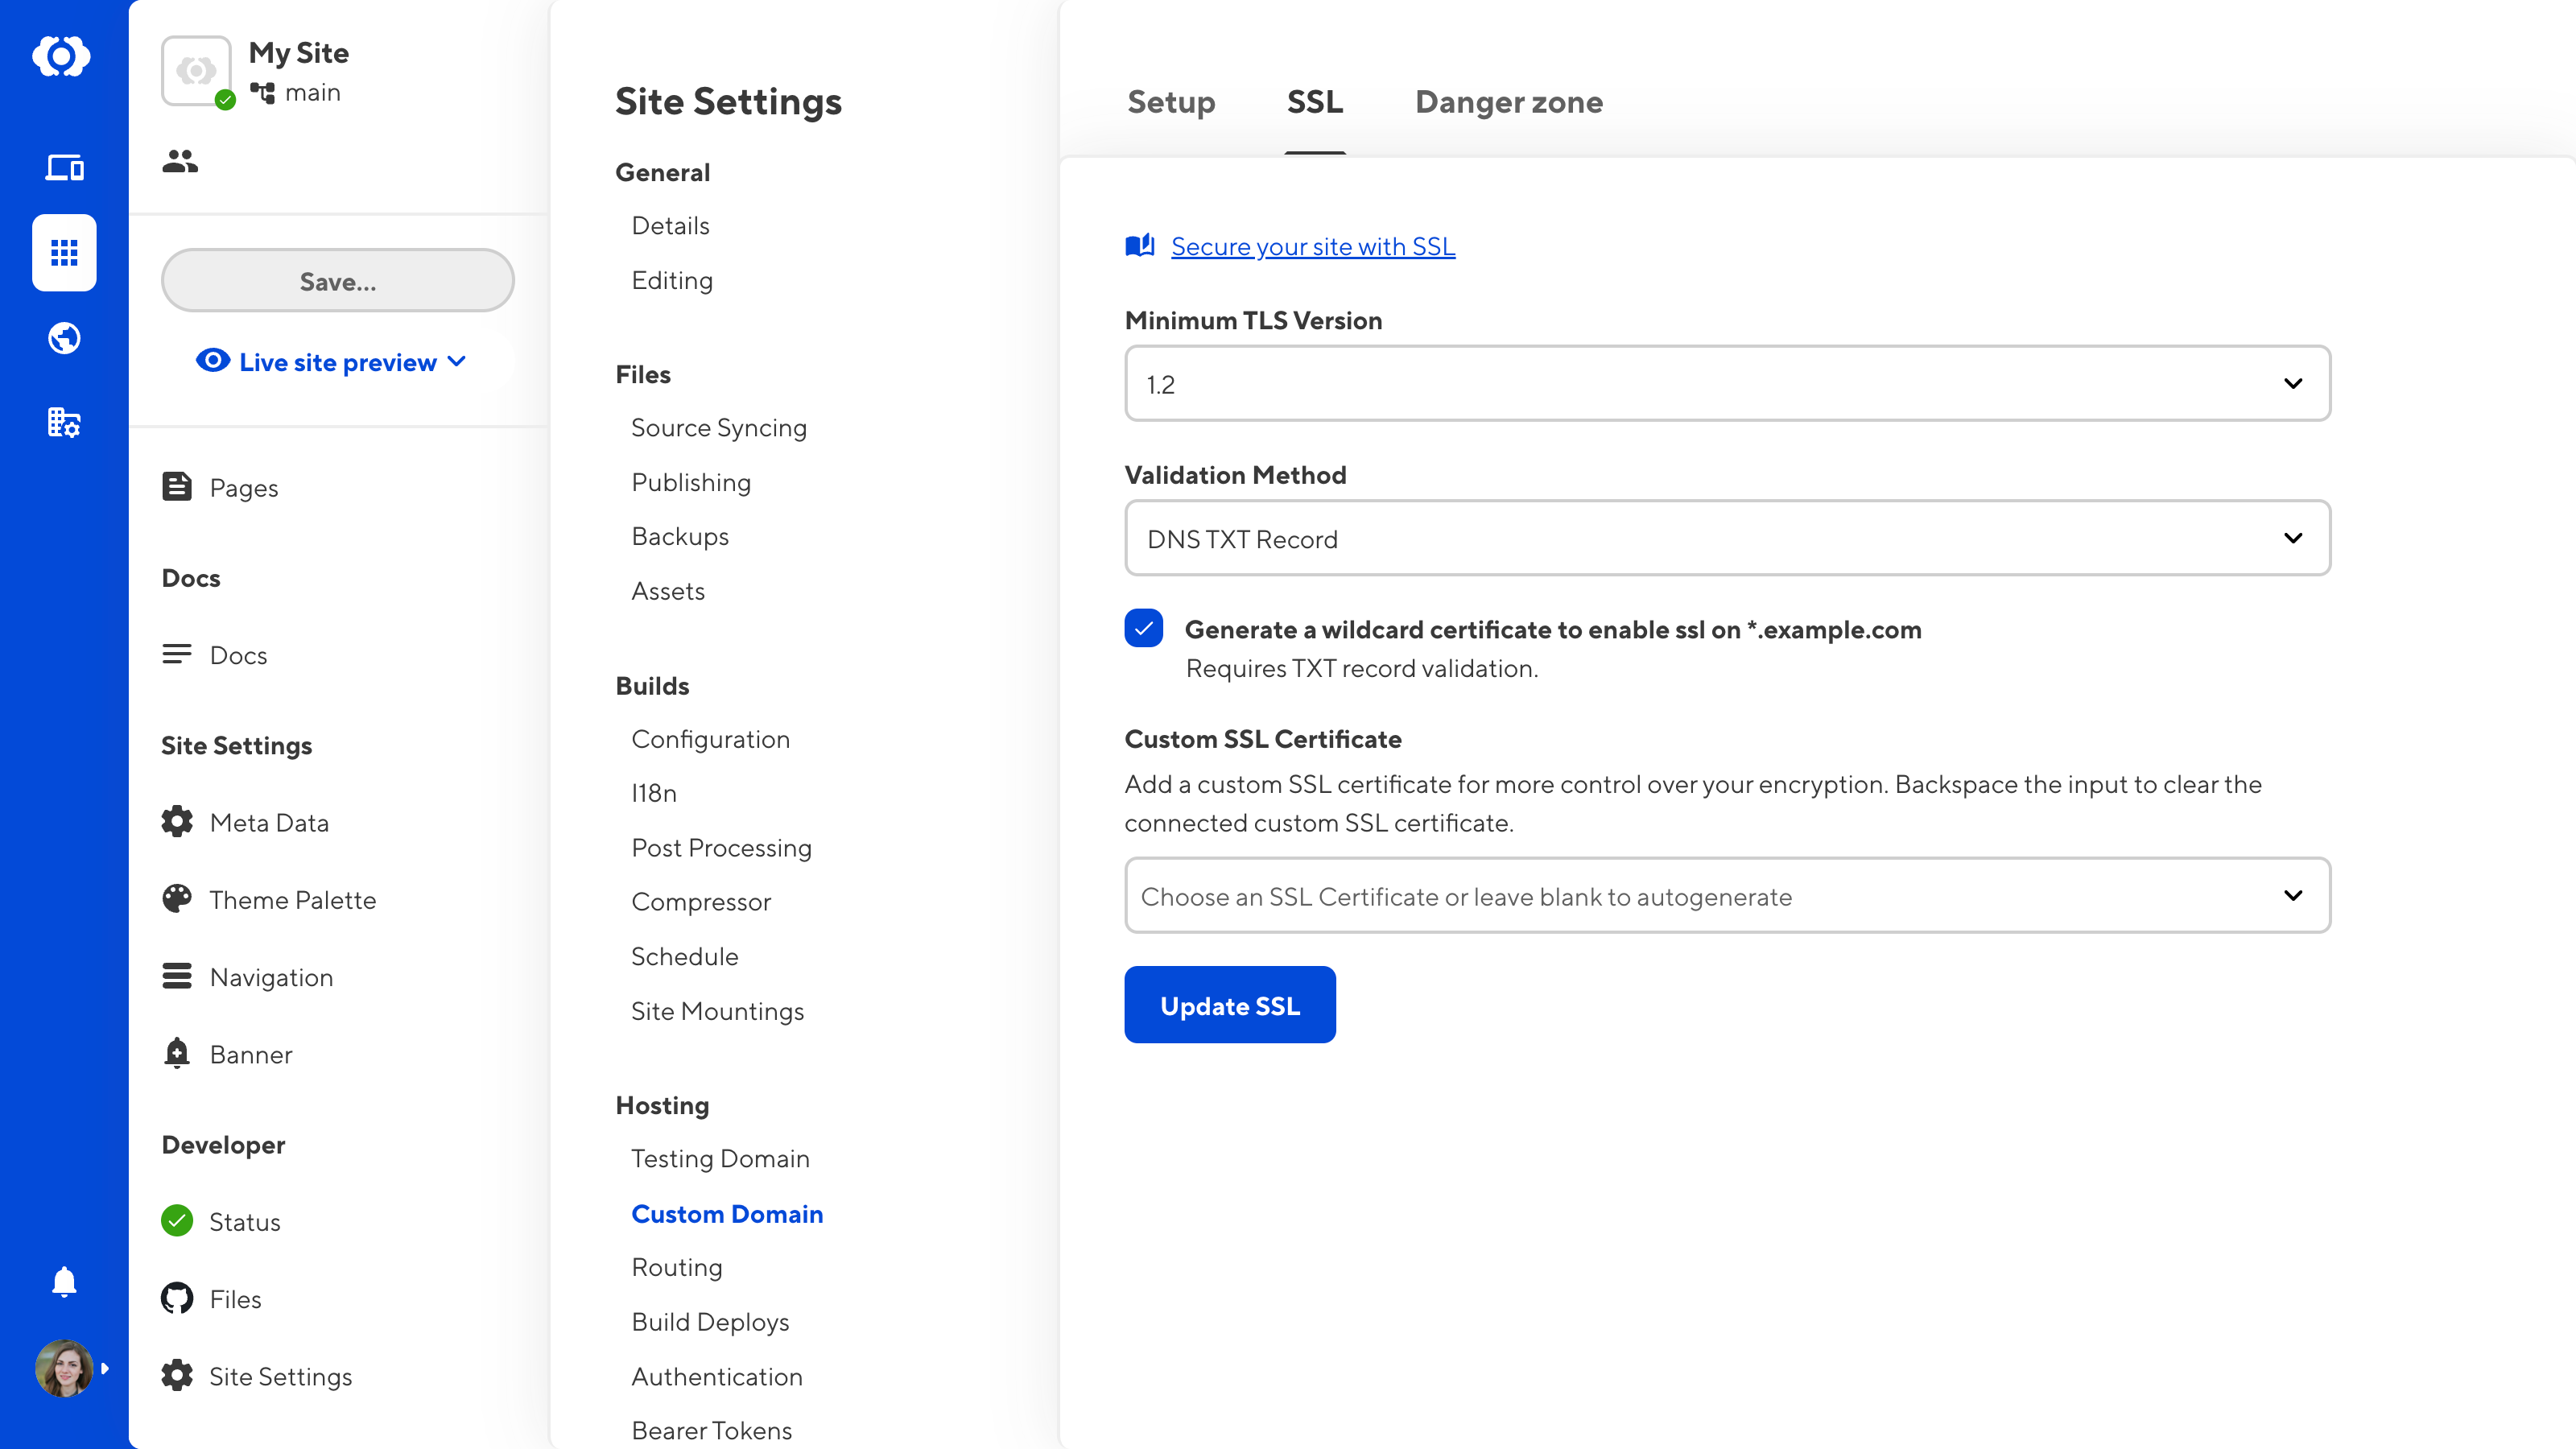The image size is (2576, 1449).
Task: Select Custom Domain in Hosting
Action: tap(727, 1214)
